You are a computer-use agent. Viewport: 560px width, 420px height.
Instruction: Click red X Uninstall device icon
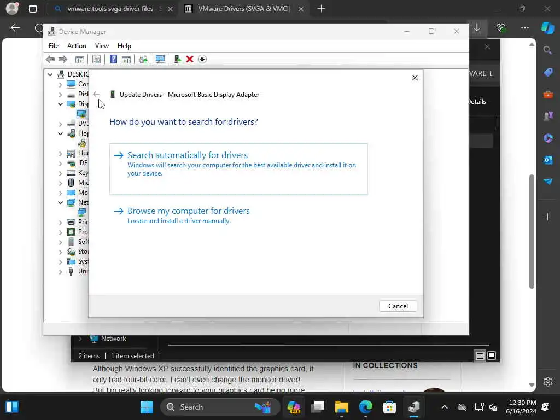[190, 59]
